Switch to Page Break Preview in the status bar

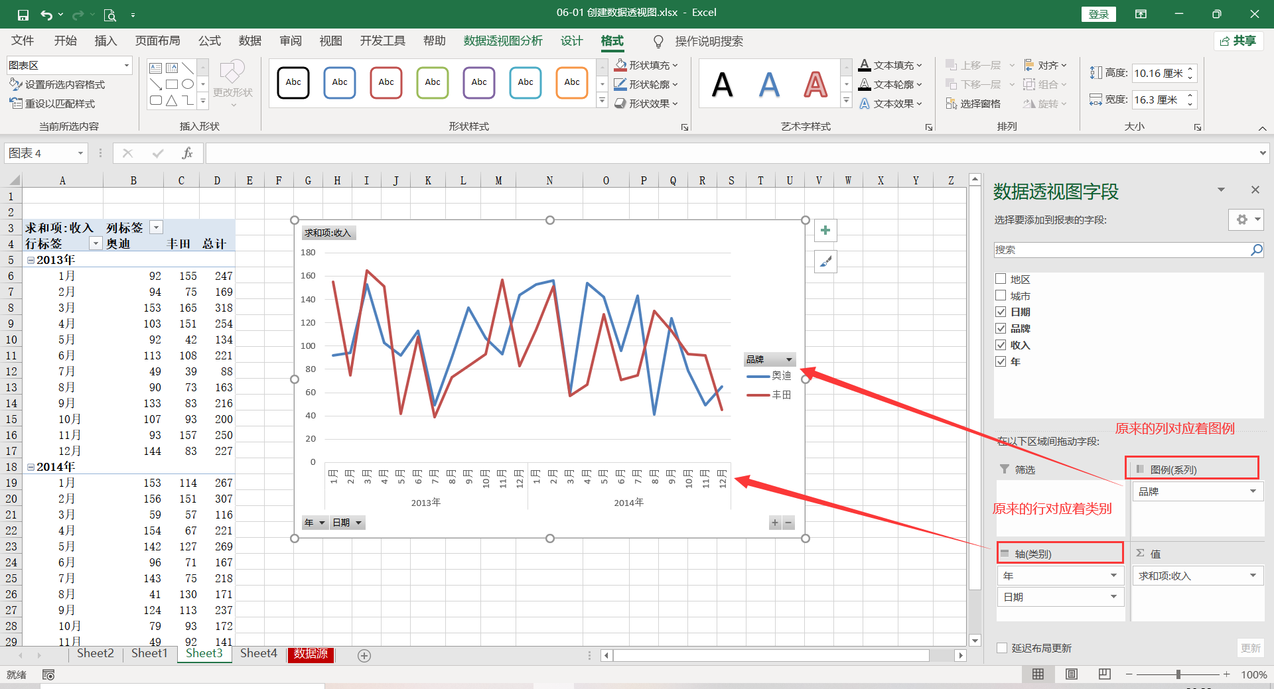pyautogui.click(x=1105, y=674)
